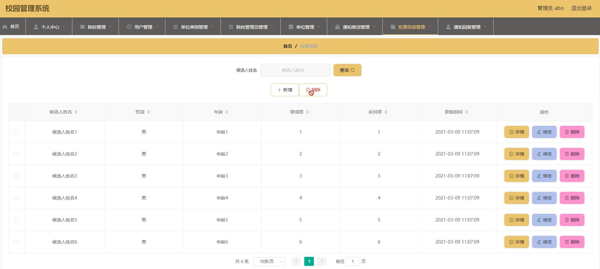Open the 10条/页 page size dropdown
This screenshot has height=269, width=600.
[269, 261]
